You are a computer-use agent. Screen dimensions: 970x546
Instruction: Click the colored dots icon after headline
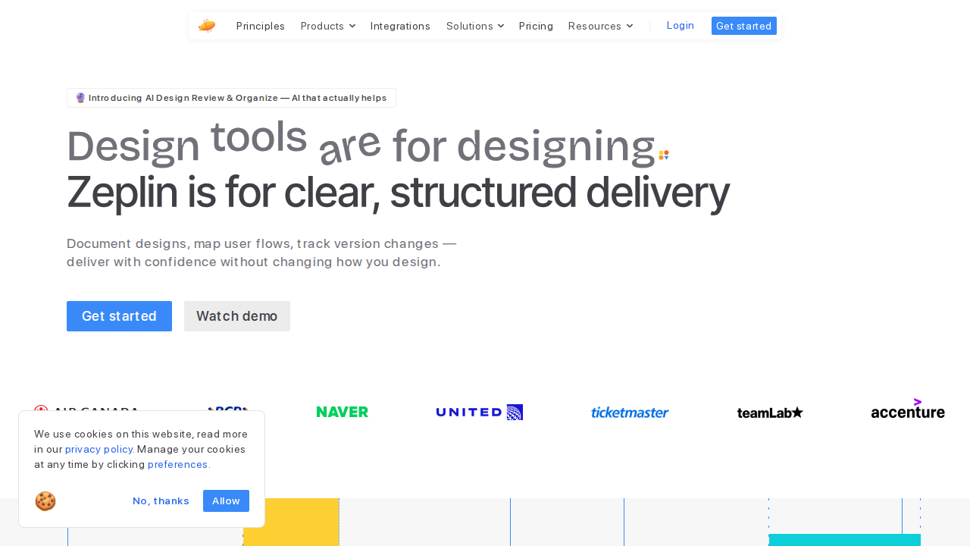point(664,155)
